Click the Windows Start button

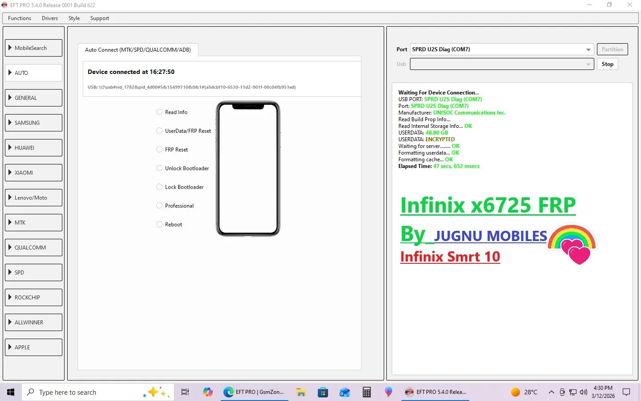tap(11, 392)
